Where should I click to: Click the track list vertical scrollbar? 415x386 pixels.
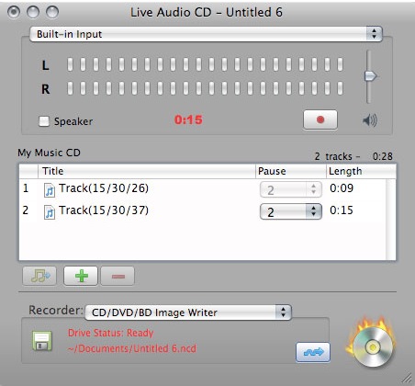(x=391, y=220)
